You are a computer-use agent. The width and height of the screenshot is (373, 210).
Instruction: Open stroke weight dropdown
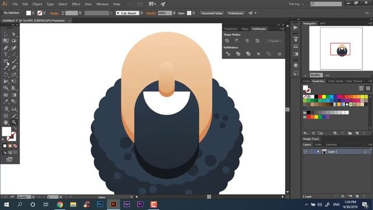[80, 13]
